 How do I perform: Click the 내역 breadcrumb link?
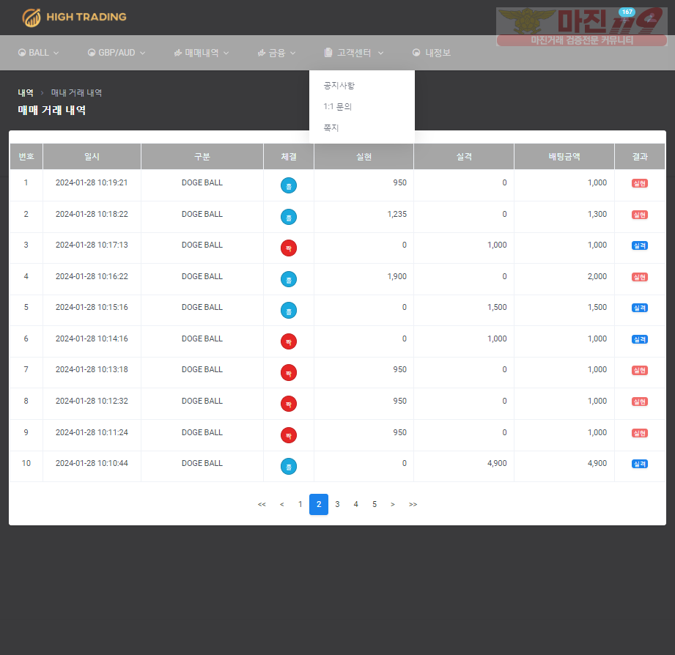coord(26,92)
